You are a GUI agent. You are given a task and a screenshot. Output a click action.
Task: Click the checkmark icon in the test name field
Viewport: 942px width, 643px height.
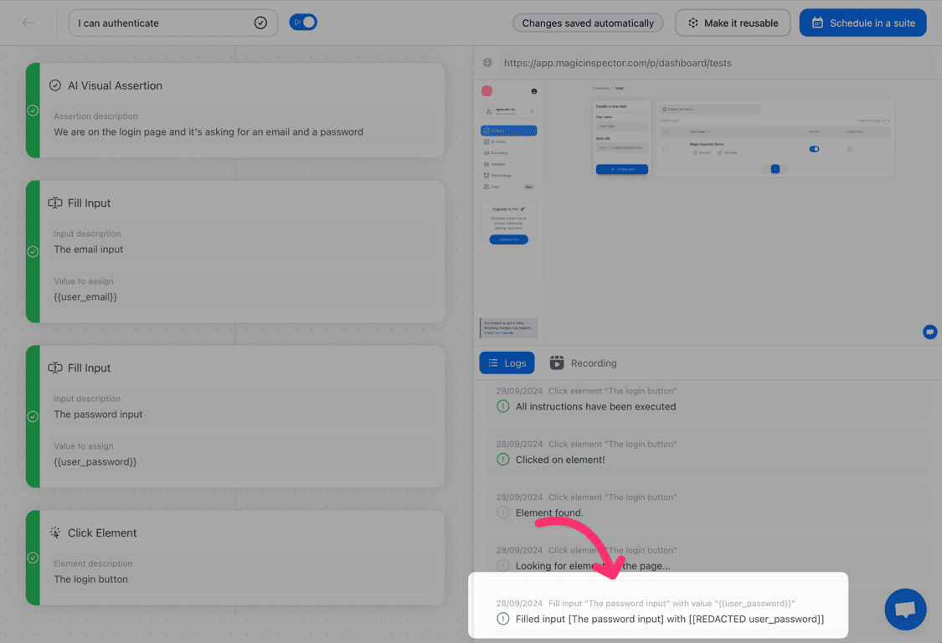tap(260, 23)
